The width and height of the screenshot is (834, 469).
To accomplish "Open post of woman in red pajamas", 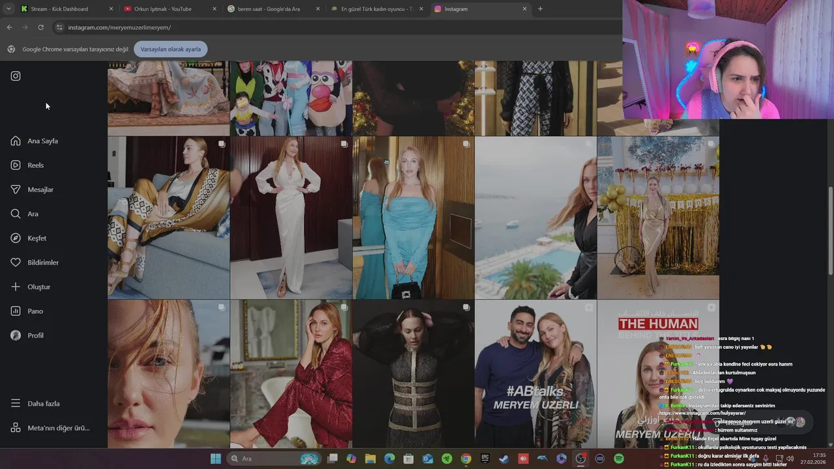I will click(291, 374).
